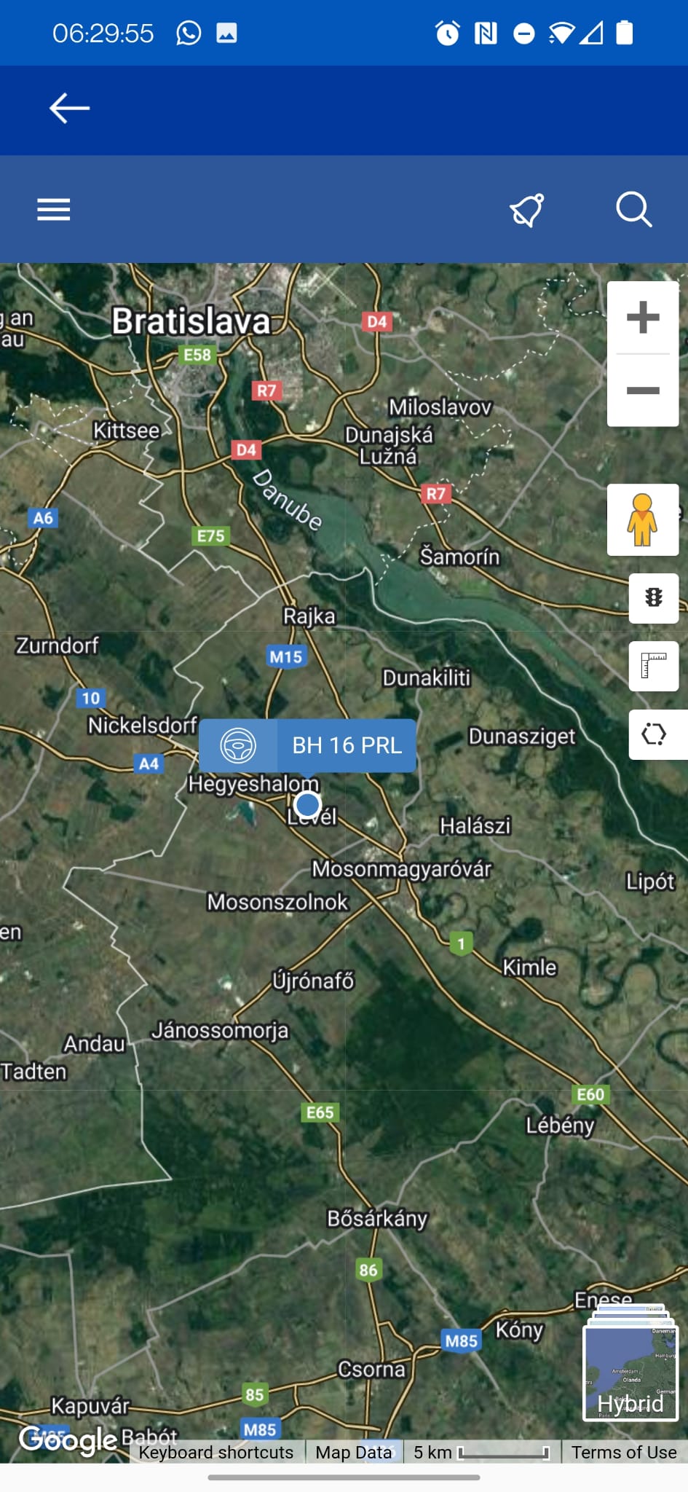
Task: Open Terms of Use link
Action: [624, 1452]
